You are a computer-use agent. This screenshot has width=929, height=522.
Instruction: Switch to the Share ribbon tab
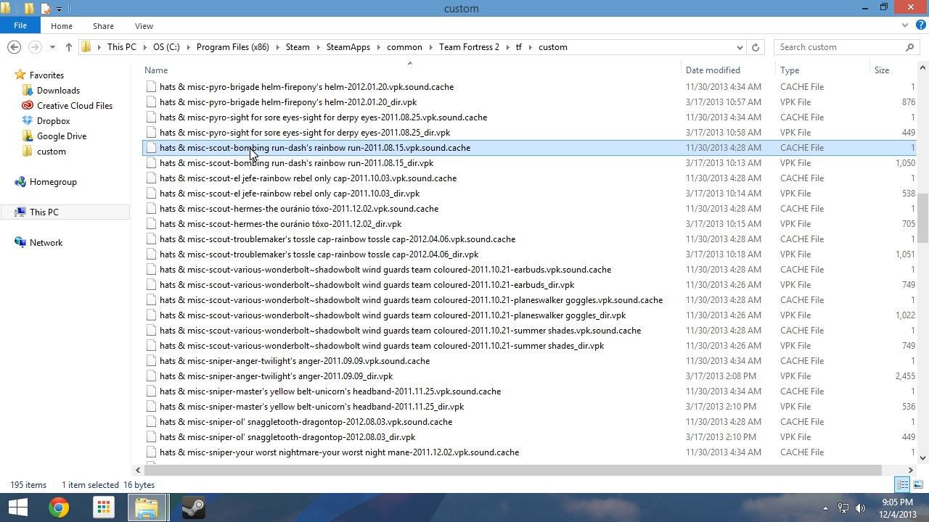[x=103, y=26]
